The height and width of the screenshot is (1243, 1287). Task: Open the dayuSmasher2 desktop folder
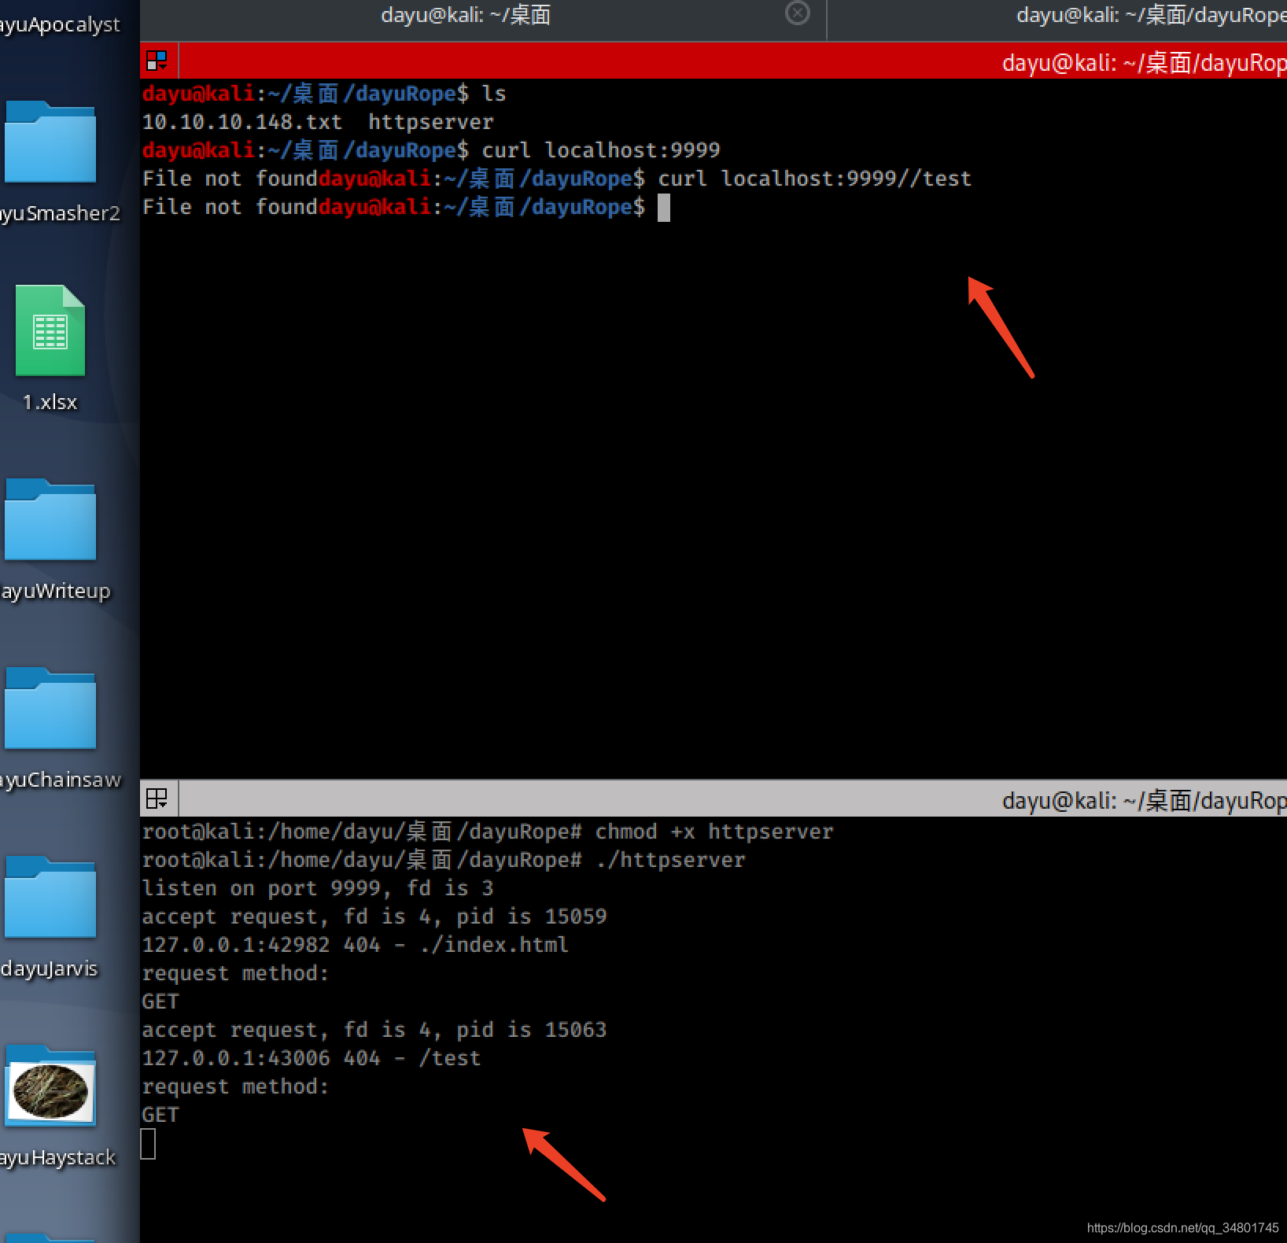(50, 143)
